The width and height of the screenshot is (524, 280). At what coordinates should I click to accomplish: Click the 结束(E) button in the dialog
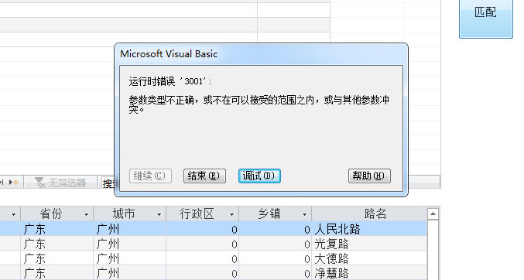pos(204,176)
